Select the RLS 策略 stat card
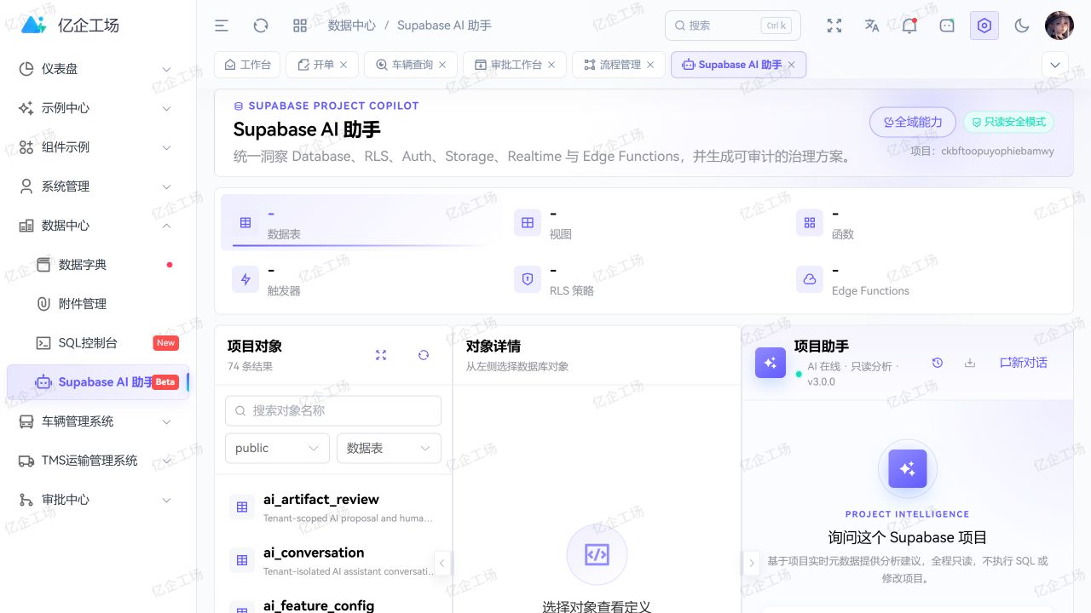This screenshot has width=1091, height=613. click(644, 279)
